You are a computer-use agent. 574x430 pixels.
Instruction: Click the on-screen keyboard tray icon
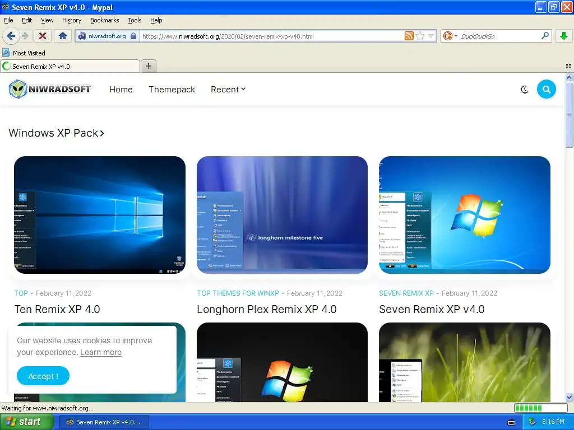(511, 422)
